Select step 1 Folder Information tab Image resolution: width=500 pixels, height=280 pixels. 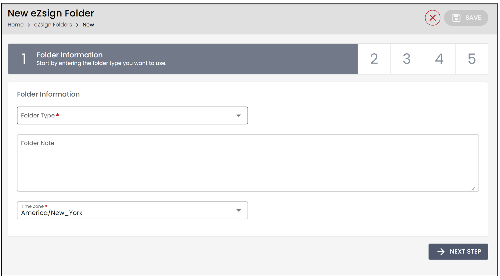pos(183,59)
